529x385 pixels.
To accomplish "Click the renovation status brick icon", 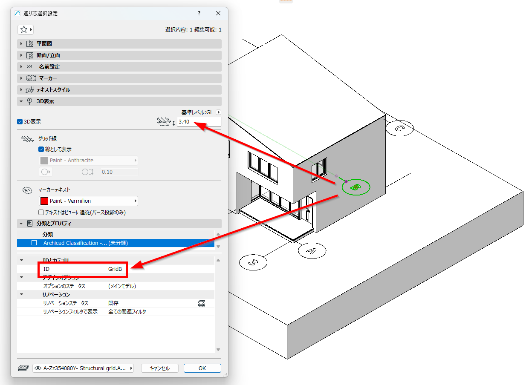I will pos(202,303).
